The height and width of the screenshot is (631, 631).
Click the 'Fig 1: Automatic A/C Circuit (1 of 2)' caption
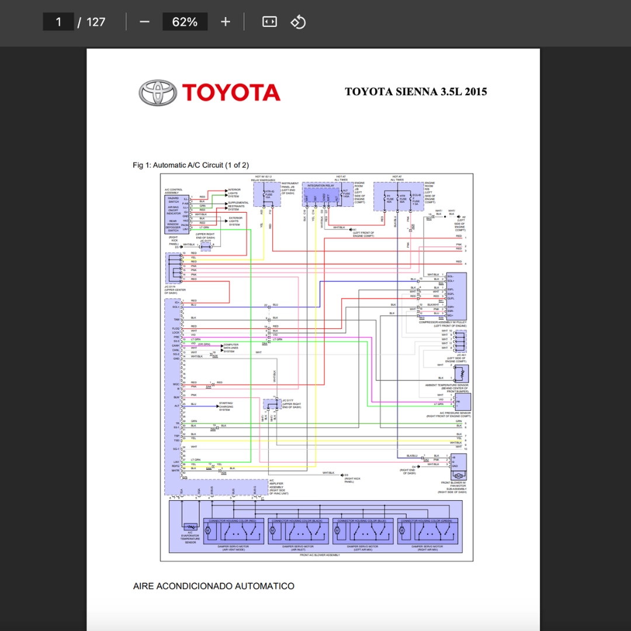190,165
